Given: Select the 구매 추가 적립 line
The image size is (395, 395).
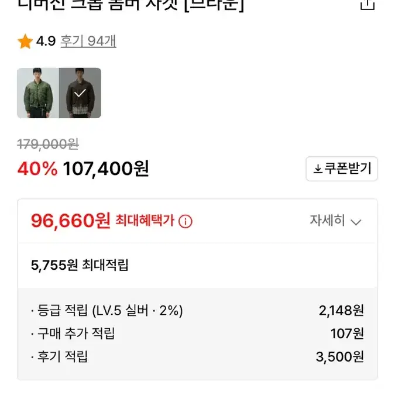Looking at the screenshot, I should coord(198,334).
